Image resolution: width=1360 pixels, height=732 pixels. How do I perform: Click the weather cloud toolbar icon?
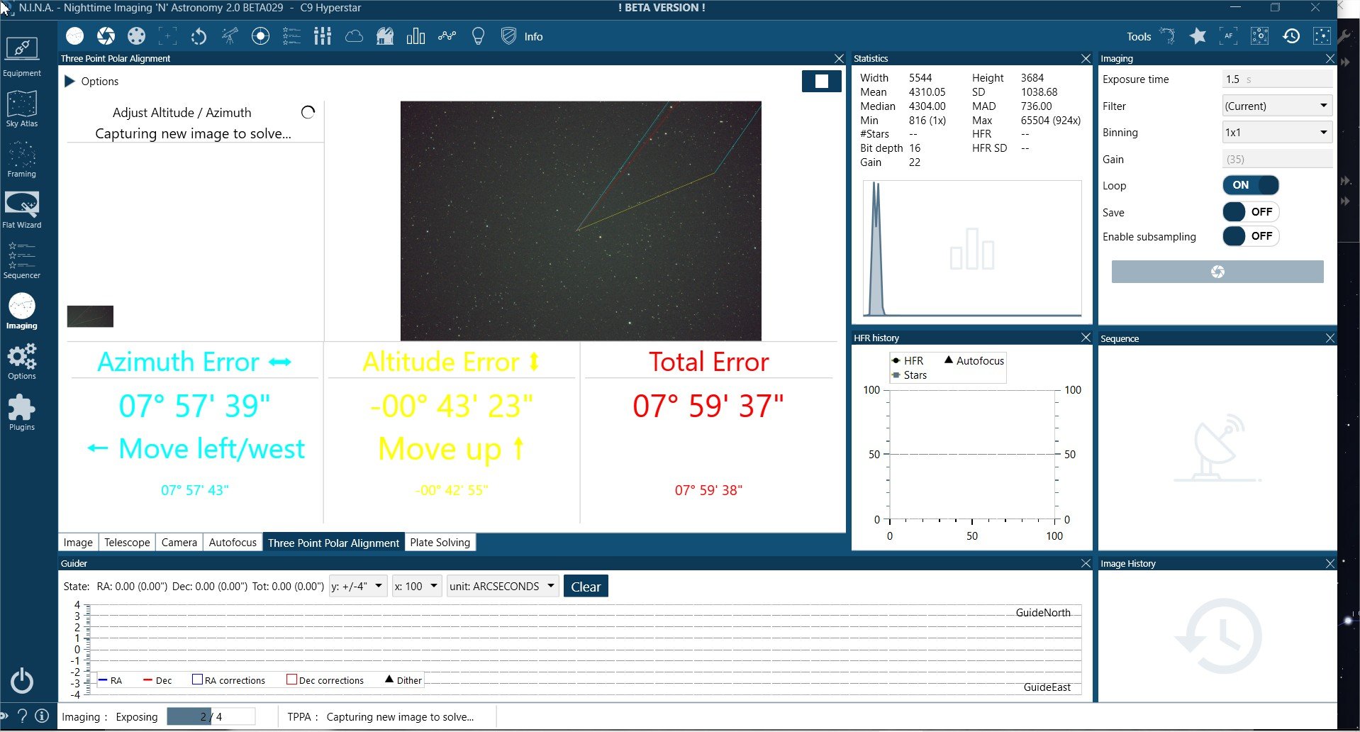[x=354, y=36]
